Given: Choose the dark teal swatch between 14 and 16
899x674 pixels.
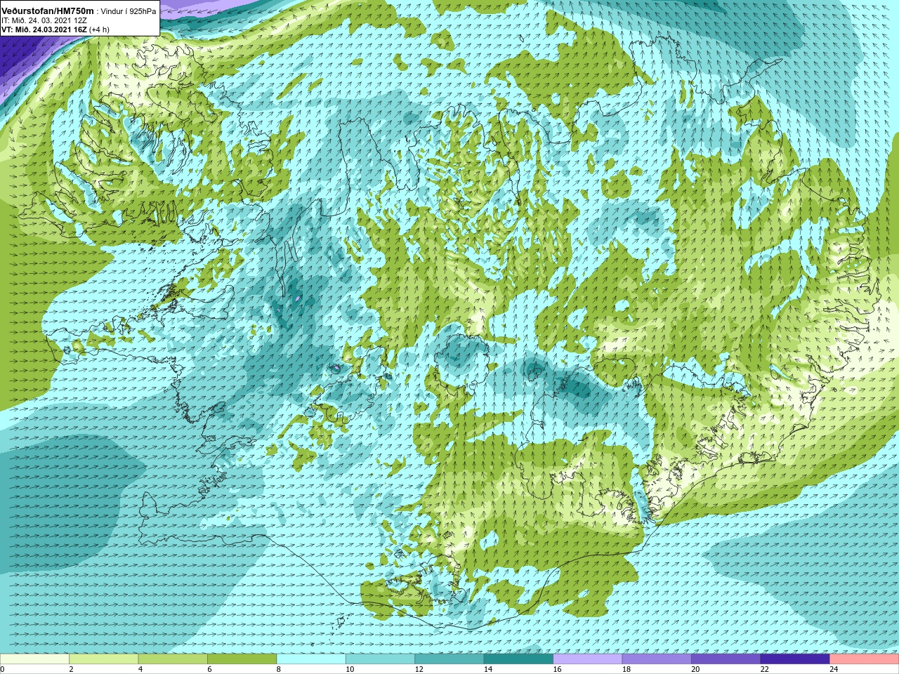Looking at the screenshot, I should tap(519, 659).
